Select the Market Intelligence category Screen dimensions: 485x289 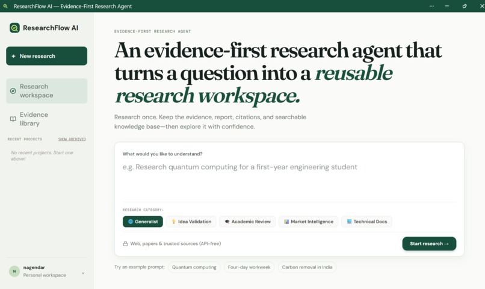point(308,222)
